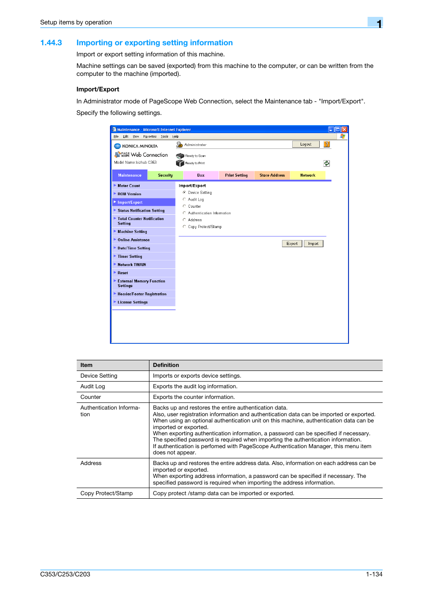Expand the Status Notification Setting arrow
This screenshot has height=599, width=423.
[115, 210]
